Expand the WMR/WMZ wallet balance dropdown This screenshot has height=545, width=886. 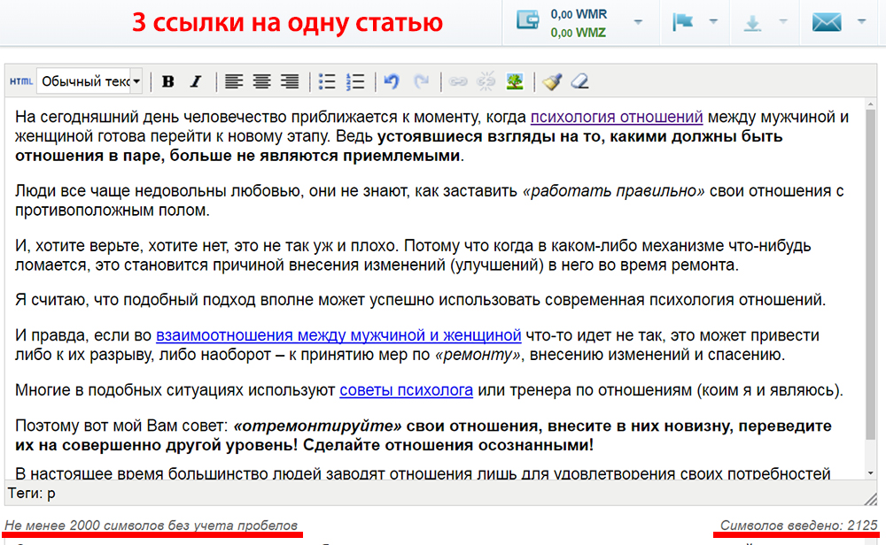(x=639, y=23)
